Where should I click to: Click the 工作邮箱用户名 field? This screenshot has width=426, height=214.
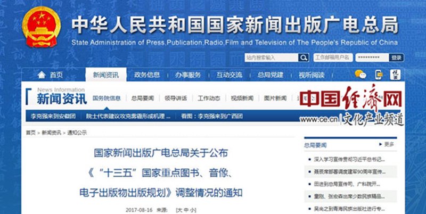click(x=333, y=57)
